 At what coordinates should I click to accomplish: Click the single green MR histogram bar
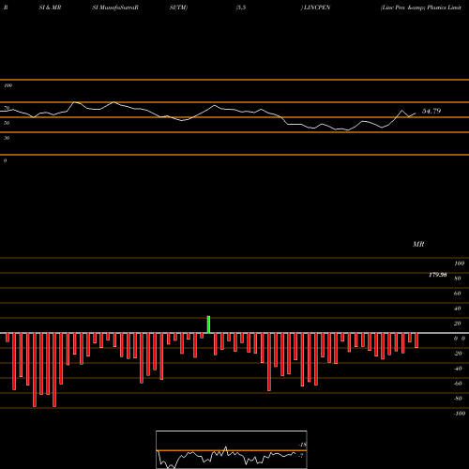(x=208, y=325)
